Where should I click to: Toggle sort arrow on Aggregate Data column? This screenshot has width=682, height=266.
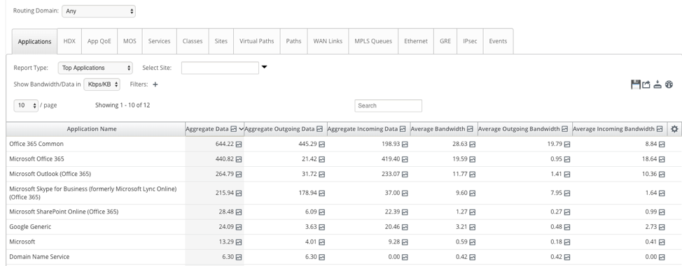click(241, 129)
